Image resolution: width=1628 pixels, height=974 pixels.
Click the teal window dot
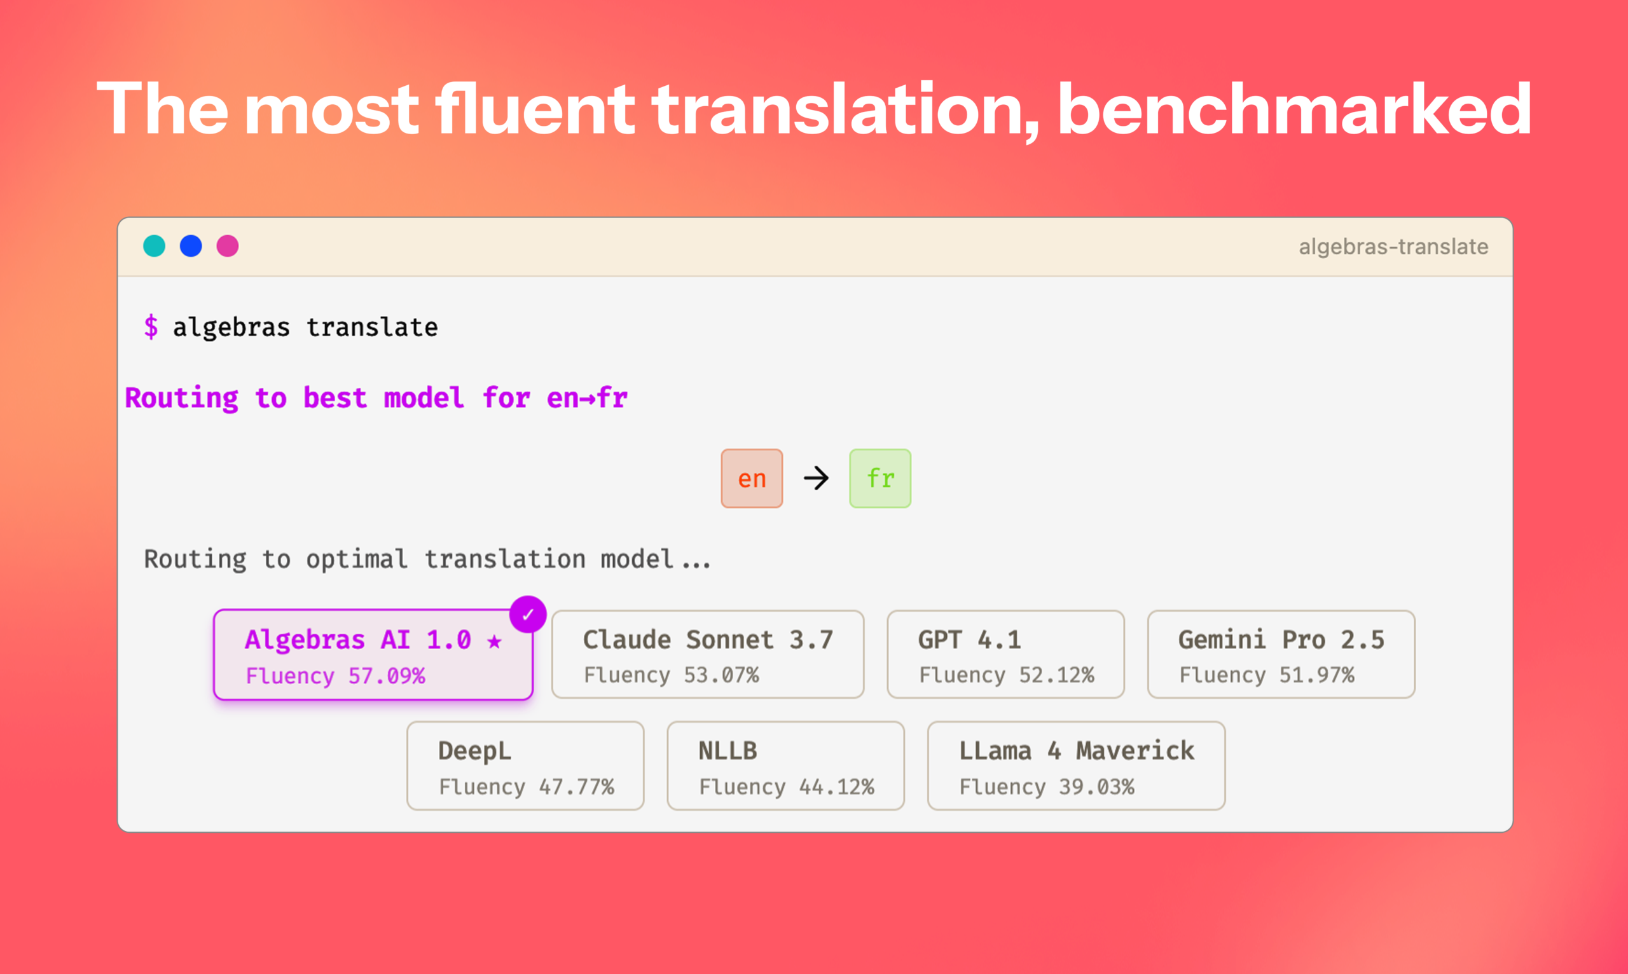pyautogui.click(x=155, y=246)
